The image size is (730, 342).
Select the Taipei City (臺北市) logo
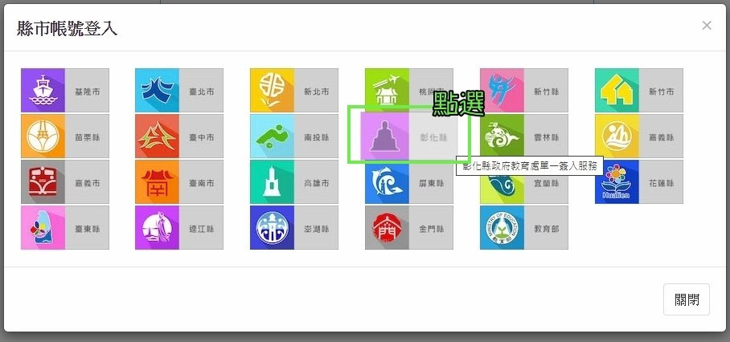[157, 91]
